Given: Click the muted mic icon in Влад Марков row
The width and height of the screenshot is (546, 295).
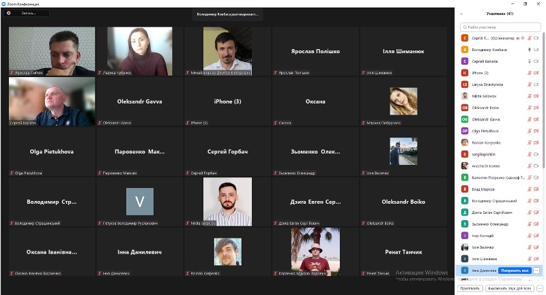Looking at the screenshot, I should (530, 189).
